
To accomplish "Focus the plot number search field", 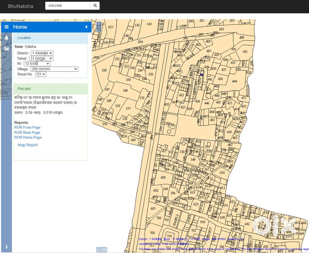I will point(68,6).
